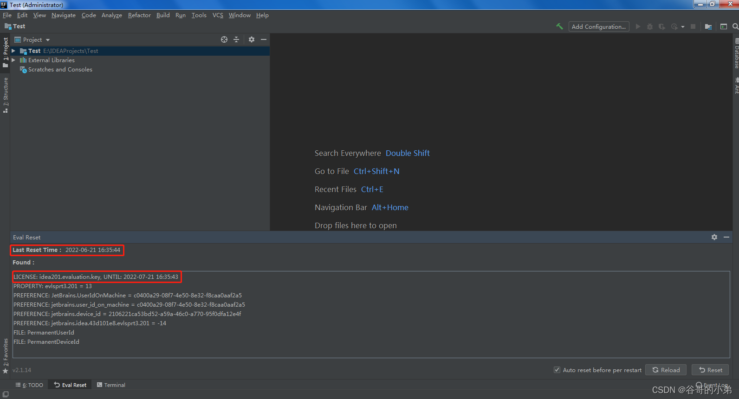The width and height of the screenshot is (739, 399).
Task: Click the FILE: PermanentUserId line
Action: coord(44,333)
